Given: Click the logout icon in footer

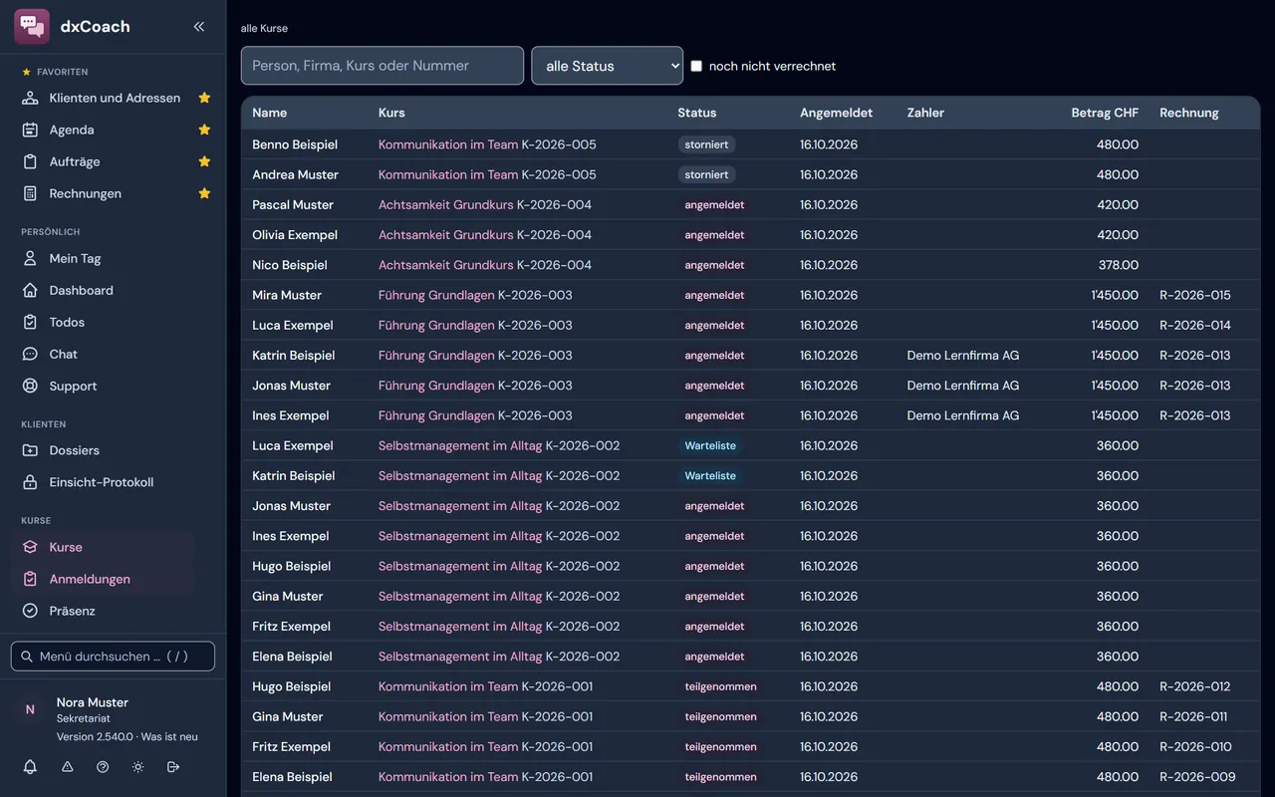Looking at the screenshot, I should pos(173,767).
